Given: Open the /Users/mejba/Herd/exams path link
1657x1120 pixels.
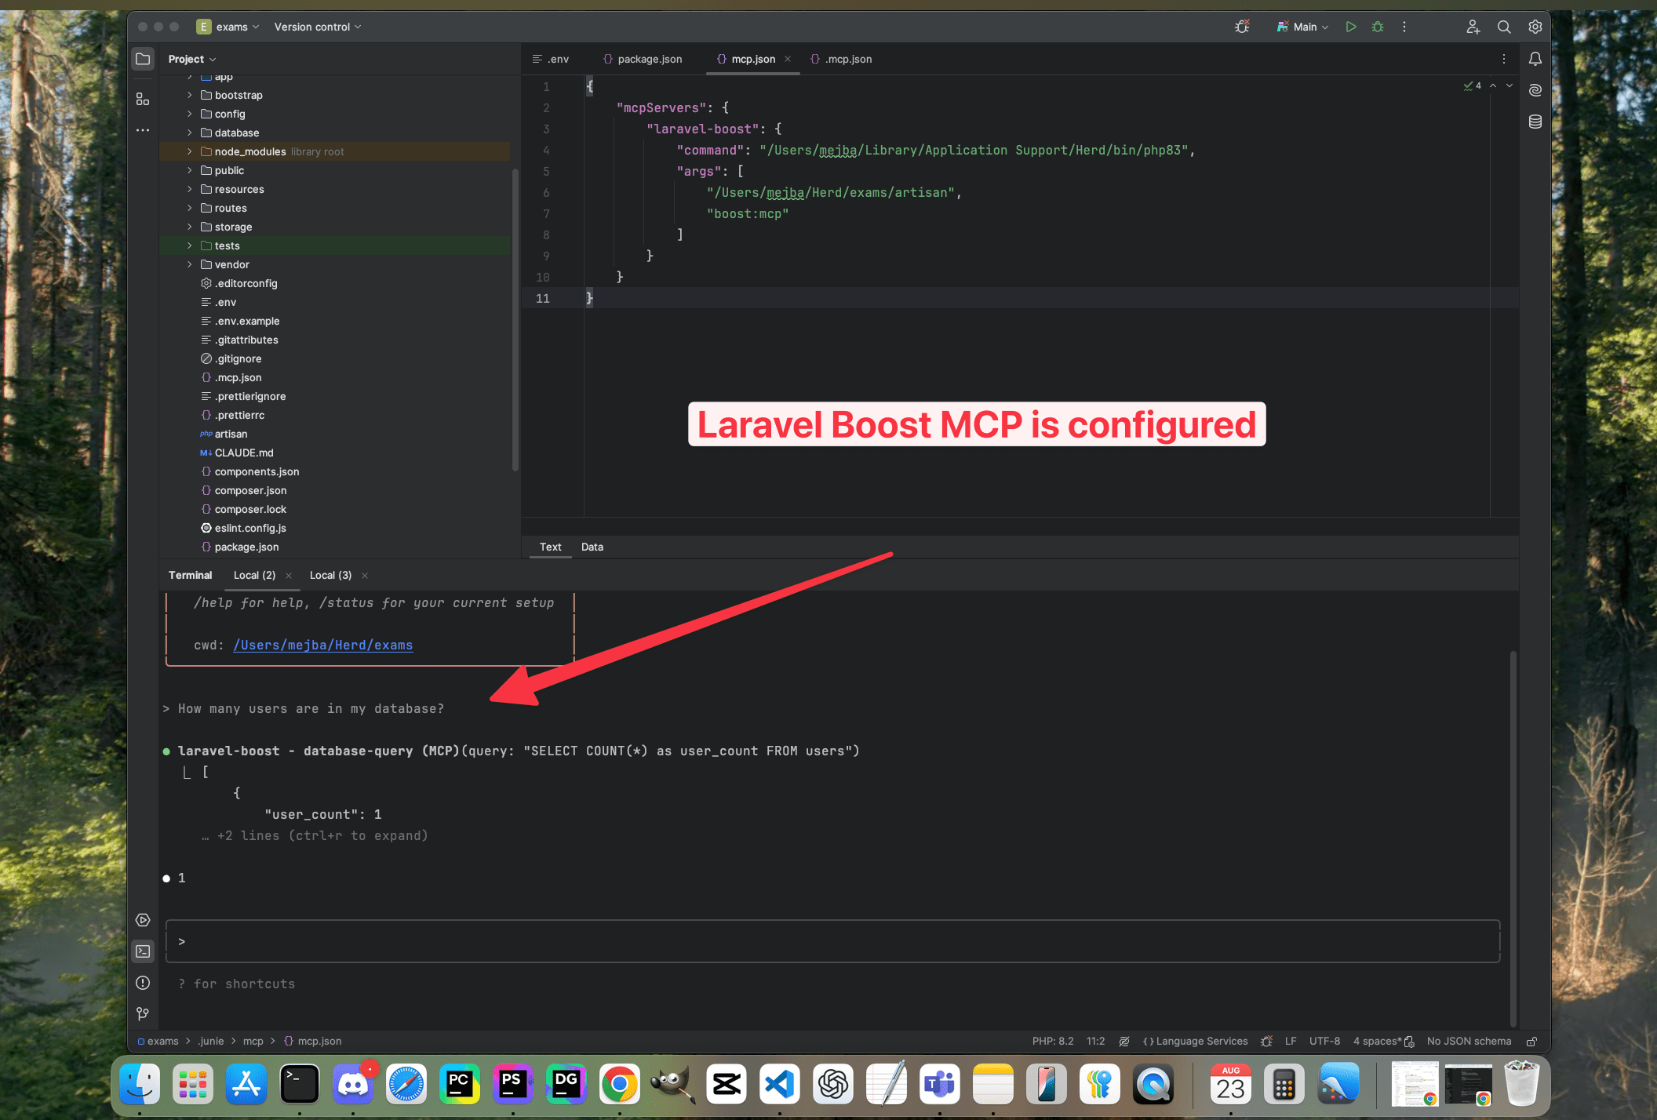Looking at the screenshot, I should 322,645.
